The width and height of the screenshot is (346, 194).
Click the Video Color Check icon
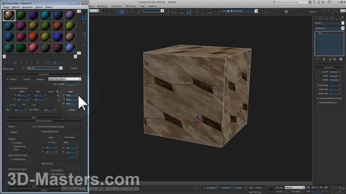pyautogui.click(x=84, y=34)
